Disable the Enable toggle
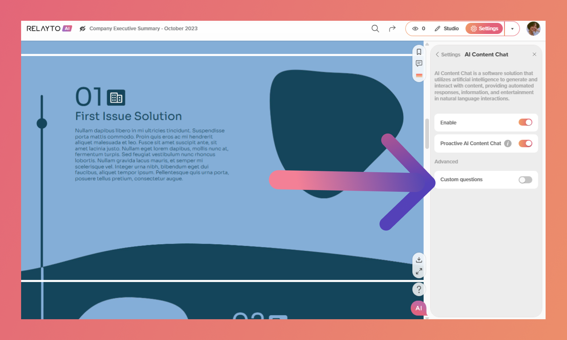This screenshot has width=567, height=340. point(525,122)
